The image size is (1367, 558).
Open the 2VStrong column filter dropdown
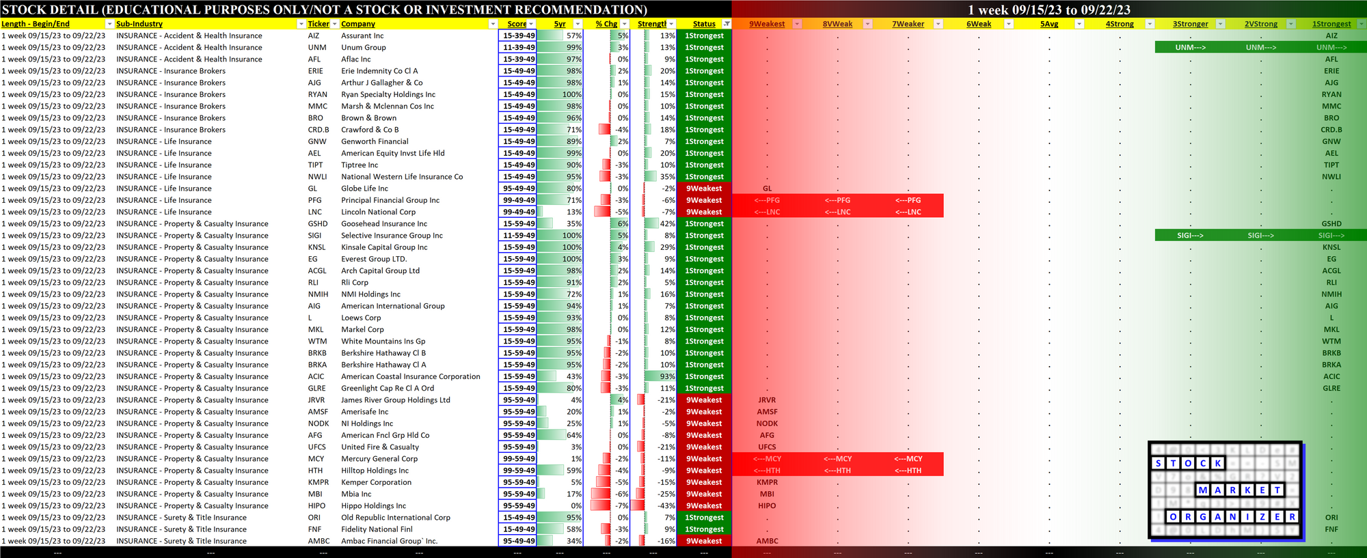coord(1291,24)
